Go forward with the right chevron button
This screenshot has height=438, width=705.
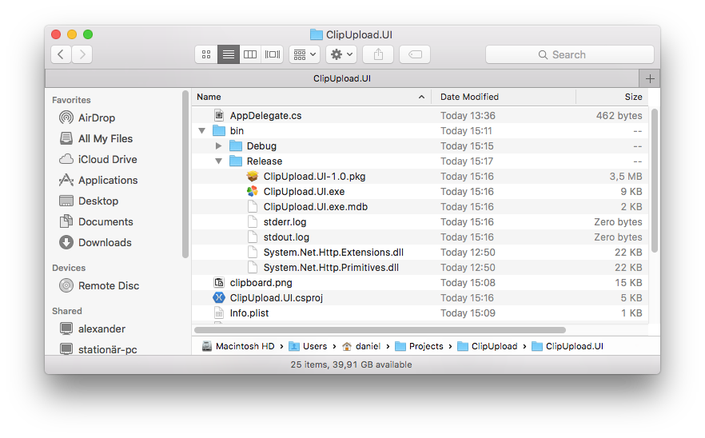pyautogui.click(x=82, y=54)
